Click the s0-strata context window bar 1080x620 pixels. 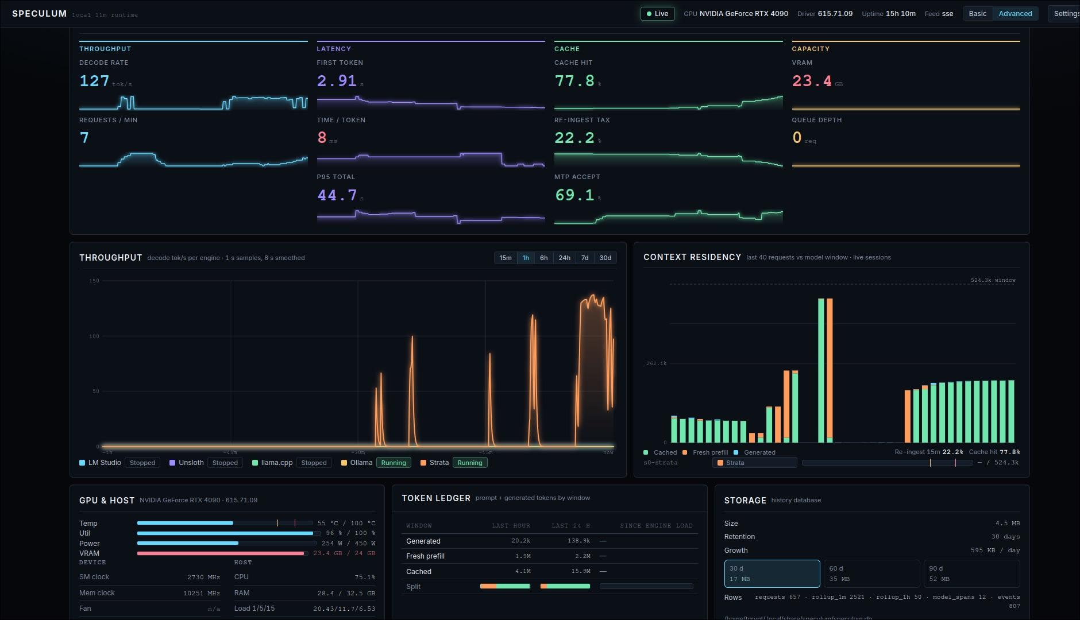click(x=887, y=463)
